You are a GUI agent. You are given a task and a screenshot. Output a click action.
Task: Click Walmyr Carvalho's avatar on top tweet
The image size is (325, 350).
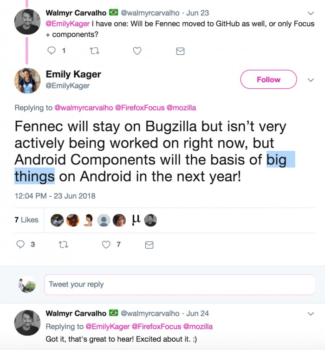tap(27, 22)
